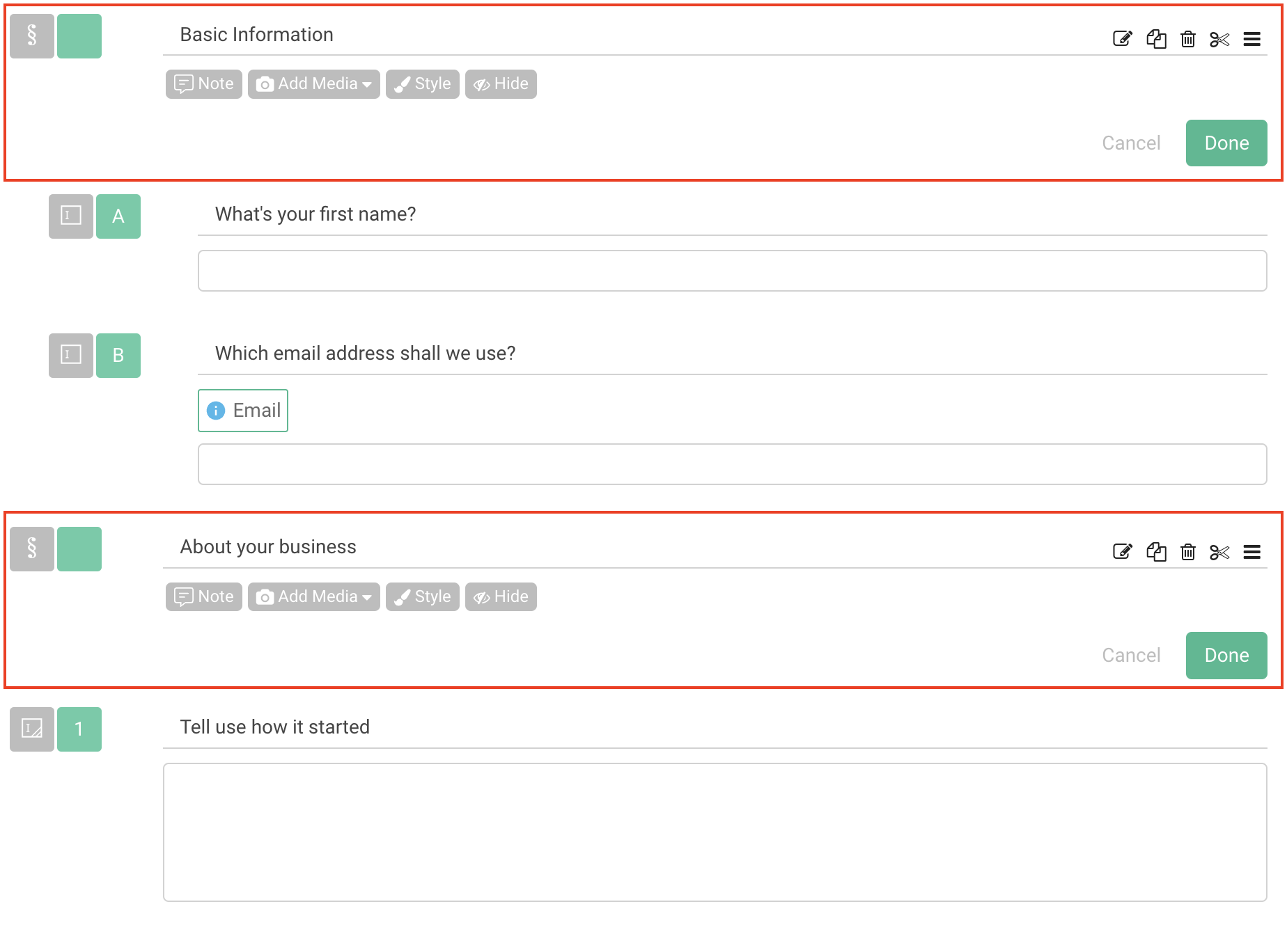This screenshot has height=927, width=1287.
Task: Select question A, What's your first name
Action: click(x=118, y=216)
